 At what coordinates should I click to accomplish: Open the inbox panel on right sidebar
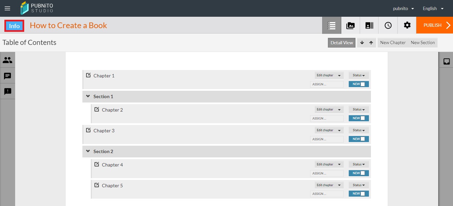click(x=447, y=62)
